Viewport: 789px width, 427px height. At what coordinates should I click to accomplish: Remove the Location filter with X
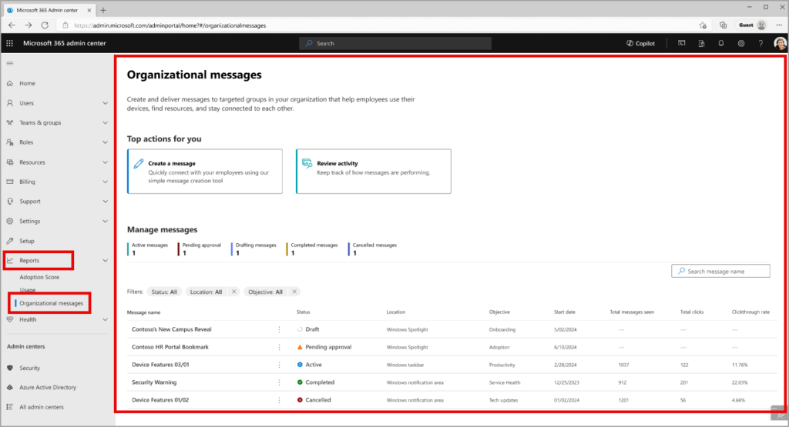tap(234, 292)
